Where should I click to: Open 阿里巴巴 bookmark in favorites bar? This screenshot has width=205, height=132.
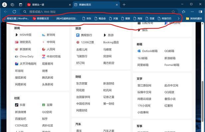(164, 18)
